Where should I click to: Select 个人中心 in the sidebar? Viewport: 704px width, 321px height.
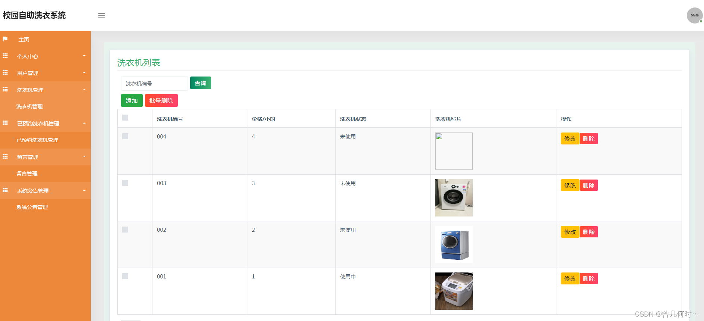click(x=28, y=56)
